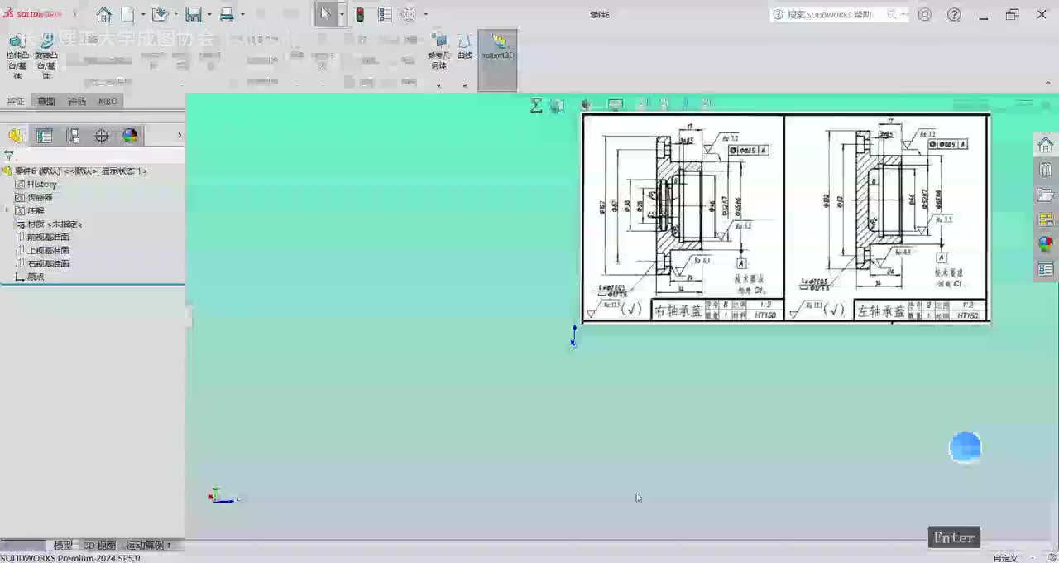Switch to DimXpertManager crosshair tab
The image size is (1059, 563).
coord(102,136)
